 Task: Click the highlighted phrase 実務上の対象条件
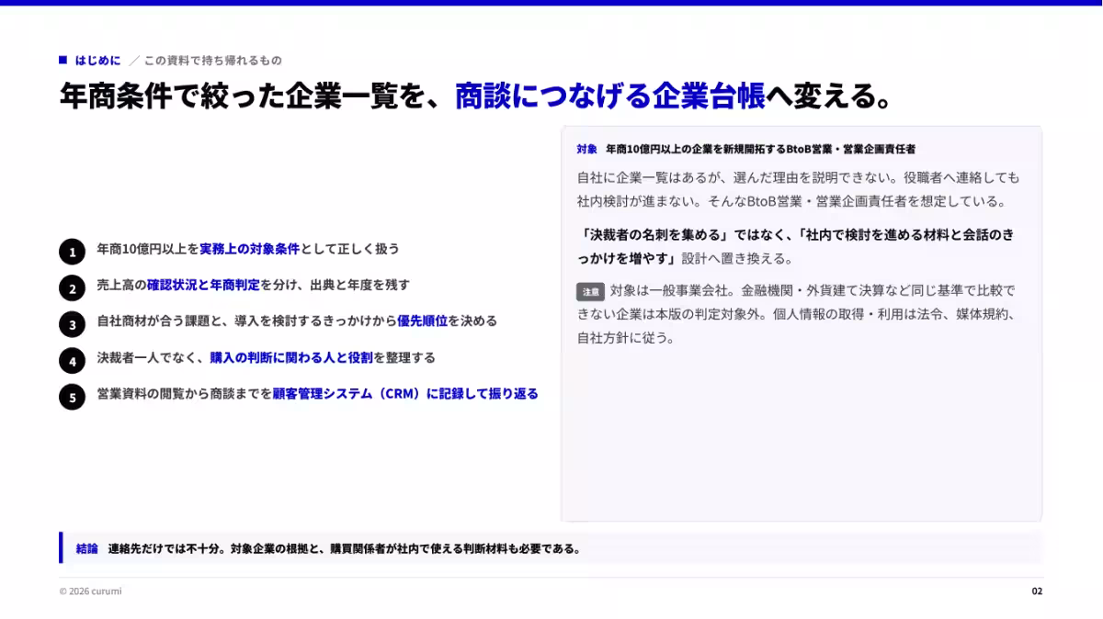point(250,249)
